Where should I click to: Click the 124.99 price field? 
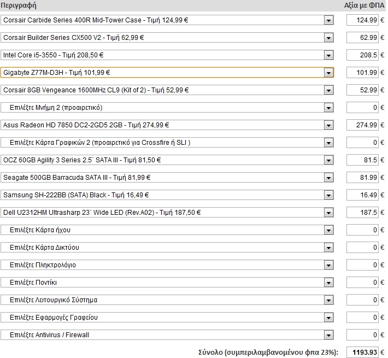click(x=362, y=20)
